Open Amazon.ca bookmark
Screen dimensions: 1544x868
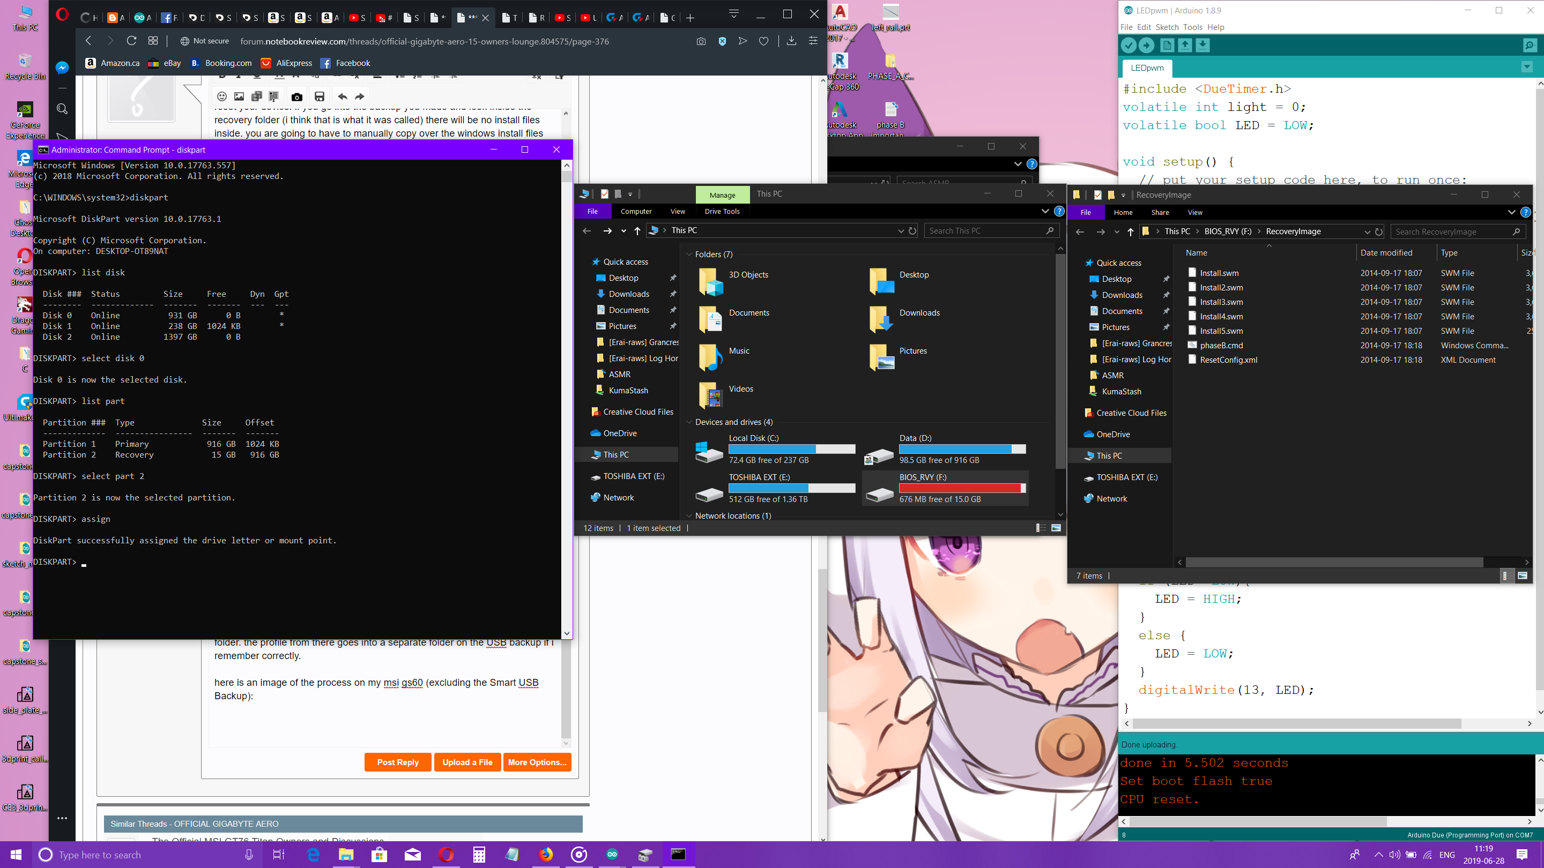coord(112,63)
